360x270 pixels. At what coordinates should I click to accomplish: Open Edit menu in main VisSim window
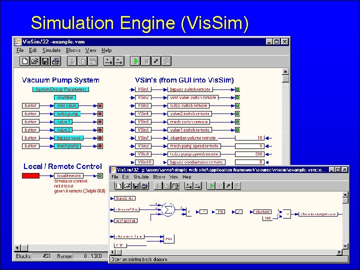click(x=33, y=50)
